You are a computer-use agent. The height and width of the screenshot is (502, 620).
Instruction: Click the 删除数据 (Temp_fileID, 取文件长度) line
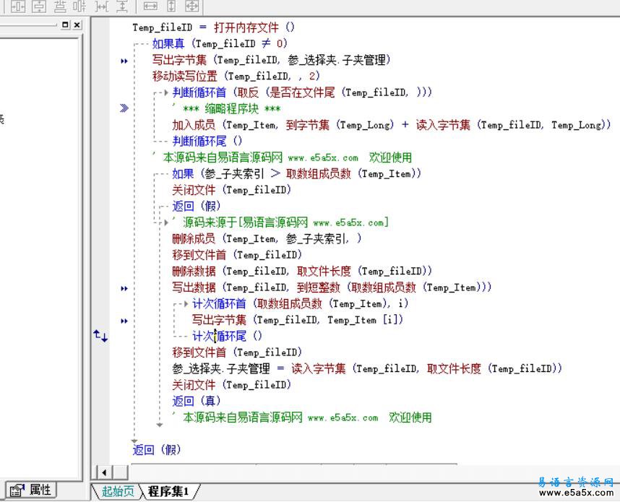[x=302, y=271]
